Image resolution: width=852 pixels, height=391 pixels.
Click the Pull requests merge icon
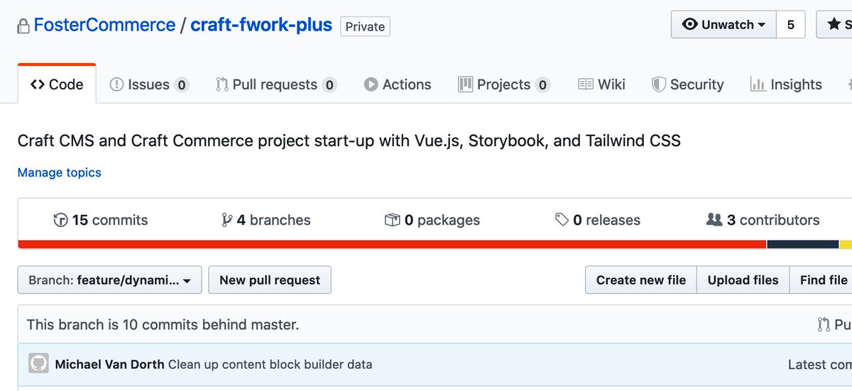coord(222,84)
